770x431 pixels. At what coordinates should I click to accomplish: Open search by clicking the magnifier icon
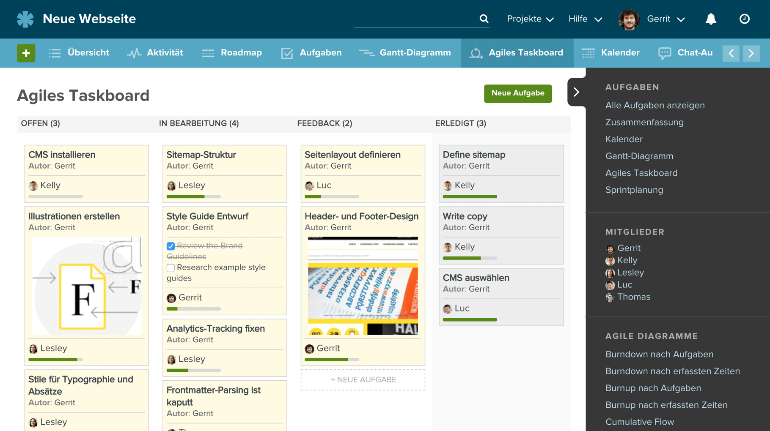pos(484,19)
